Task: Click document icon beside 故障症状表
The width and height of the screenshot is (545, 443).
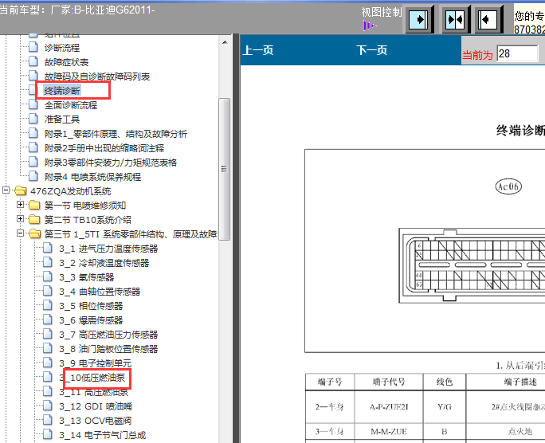Action: coord(33,61)
